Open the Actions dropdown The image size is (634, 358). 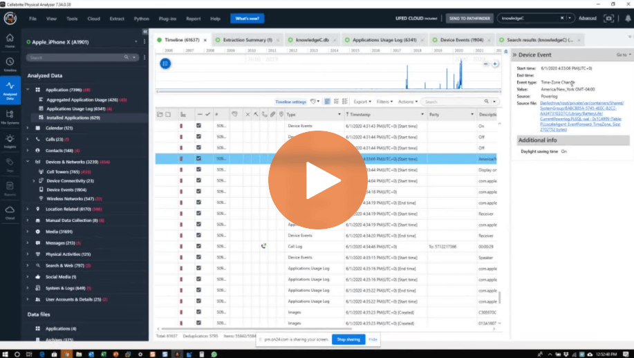408,102
